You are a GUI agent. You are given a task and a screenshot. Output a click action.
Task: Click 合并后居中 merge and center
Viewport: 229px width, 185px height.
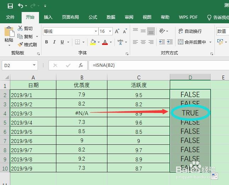coord(192,42)
